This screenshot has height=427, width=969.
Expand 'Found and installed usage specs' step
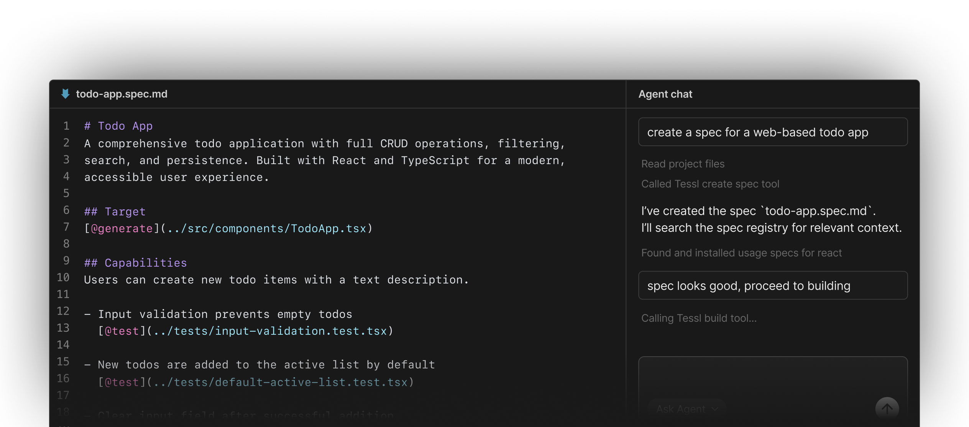[x=741, y=253]
